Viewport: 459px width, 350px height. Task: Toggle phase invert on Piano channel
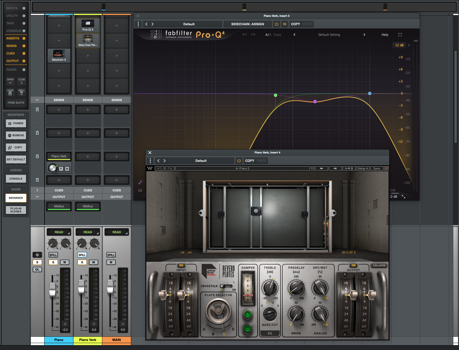(65, 324)
